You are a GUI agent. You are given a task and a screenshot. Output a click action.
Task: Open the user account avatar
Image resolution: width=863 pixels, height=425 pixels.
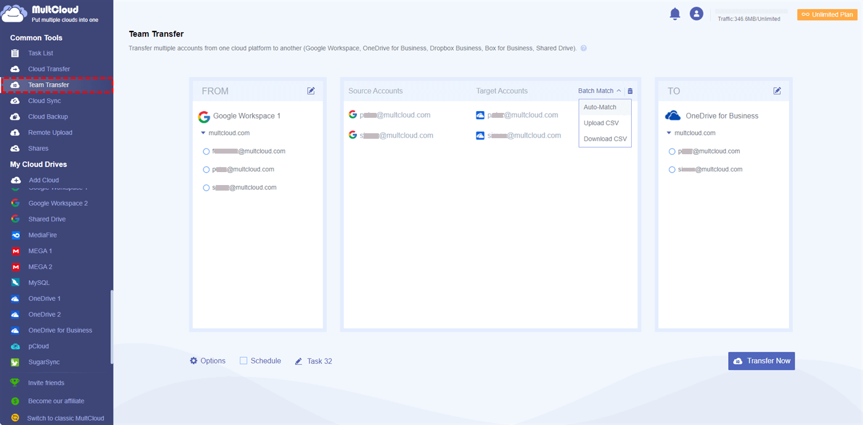pyautogui.click(x=697, y=14)
